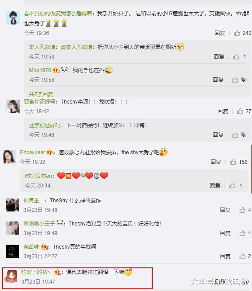
Task: Like 仙客王二's TheShy comment
Action: pos(242,210)
